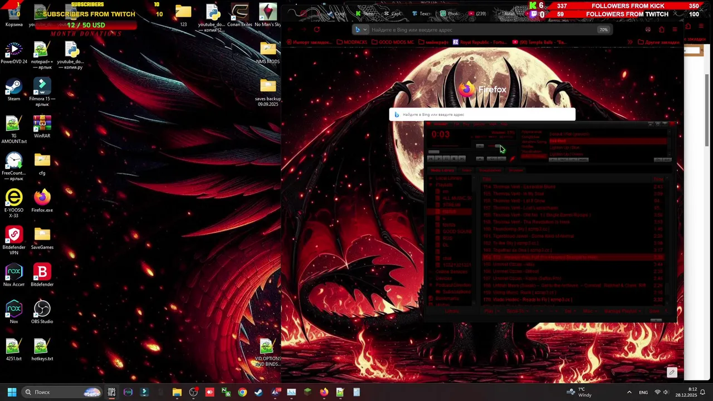Screen dimensions: 713x401
Task: Click the Bing search box on new tab page
Action: (482, 115)
